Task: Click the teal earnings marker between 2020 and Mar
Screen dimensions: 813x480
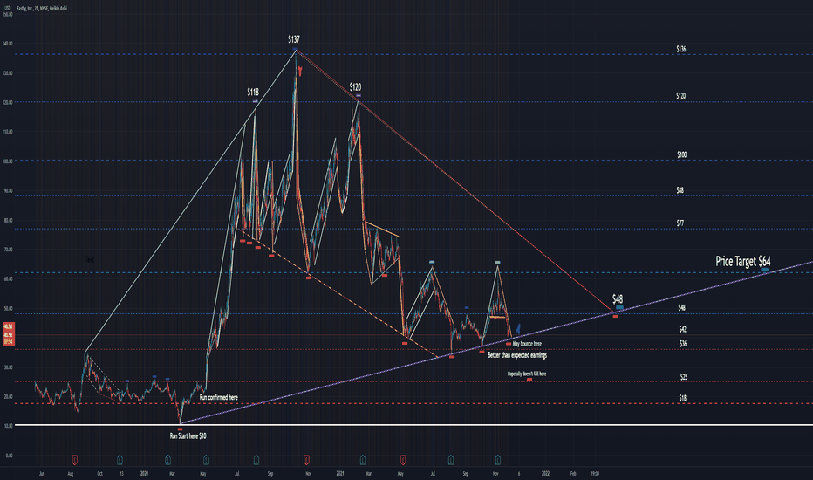Action: tap(168, 459)
